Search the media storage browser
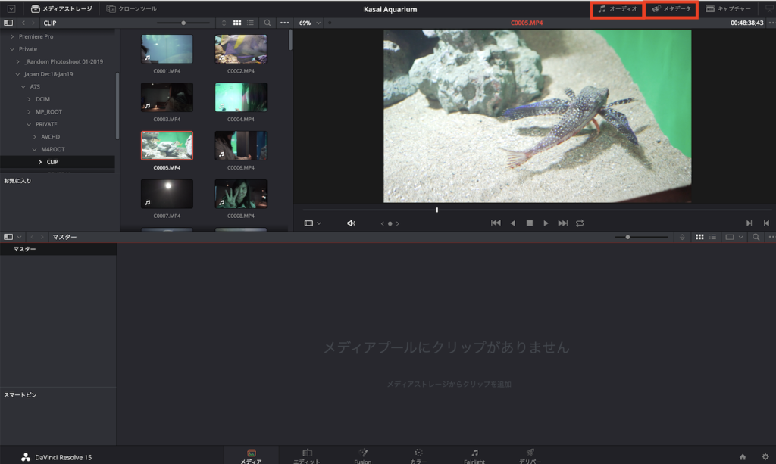Image resolution: width=776 pixels, height=464 pixels. point(268,23)
